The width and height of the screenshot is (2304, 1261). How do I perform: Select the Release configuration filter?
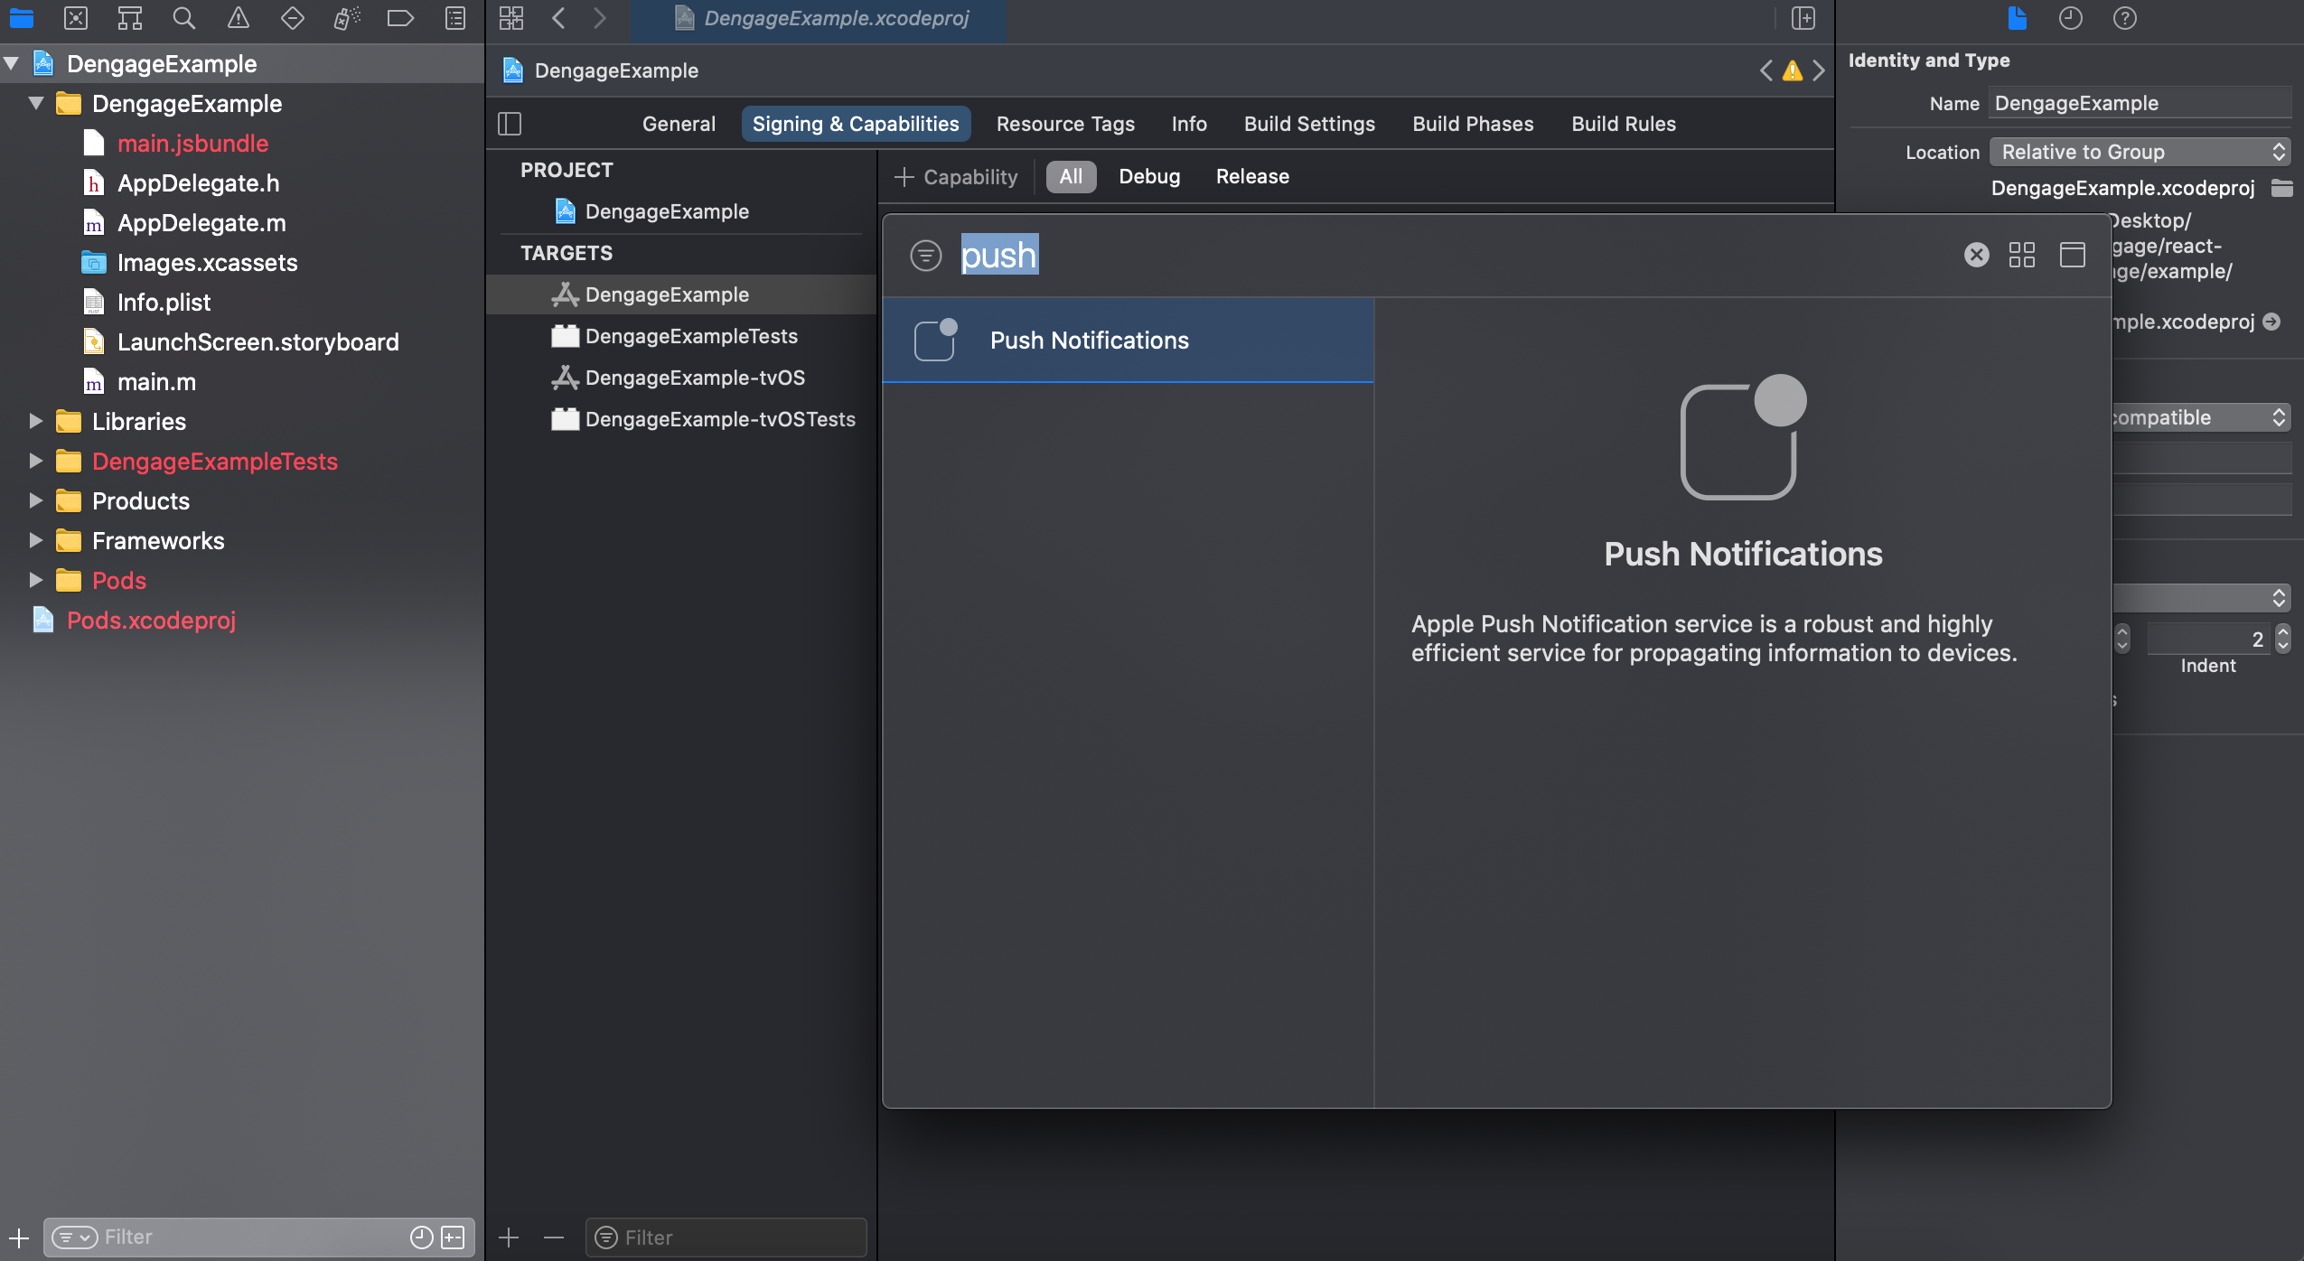[1252, 176]
